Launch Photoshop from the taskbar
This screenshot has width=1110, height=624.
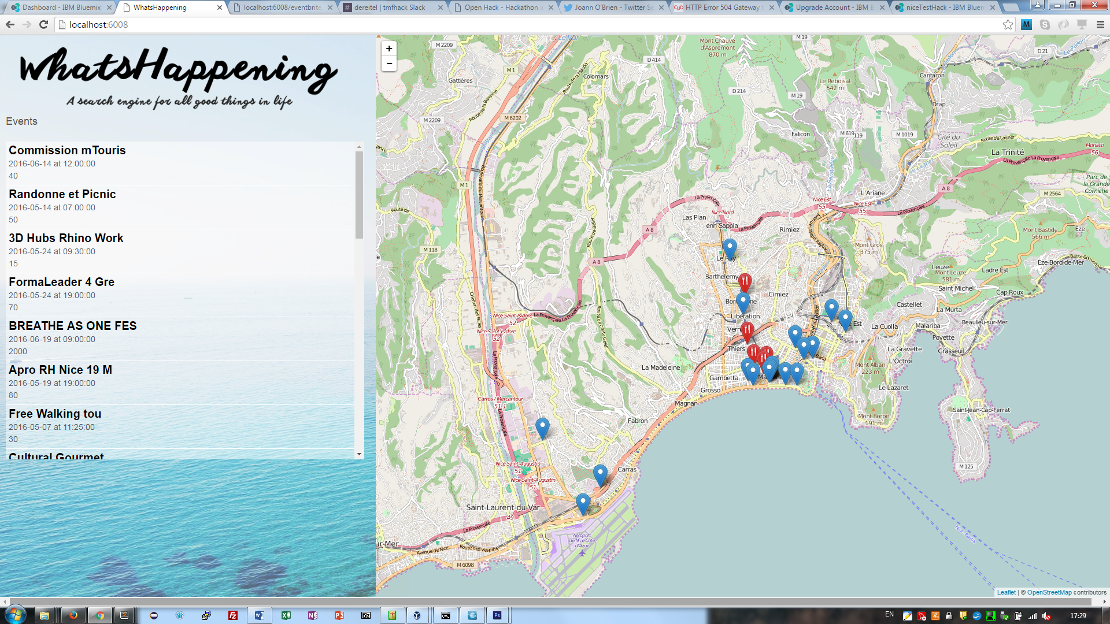click(497, 615)
